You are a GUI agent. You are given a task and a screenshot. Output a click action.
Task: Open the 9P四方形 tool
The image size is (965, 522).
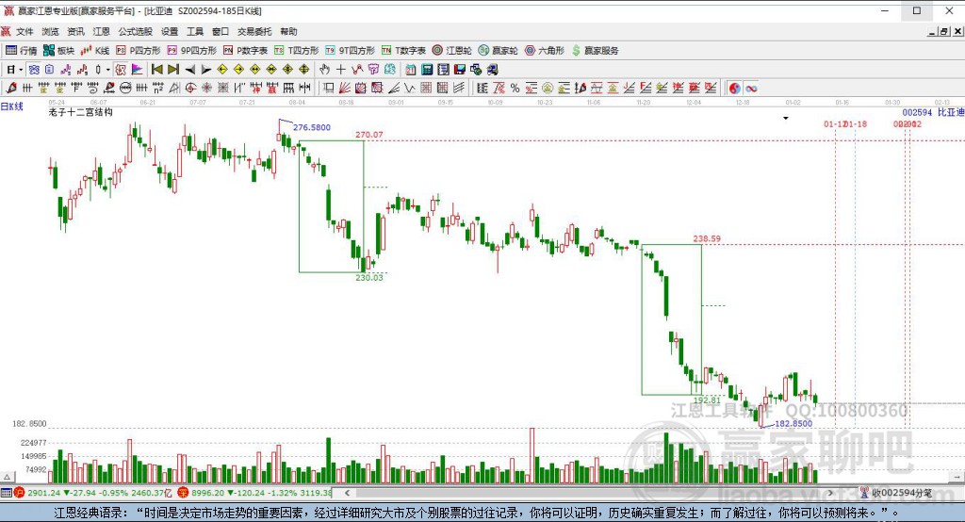point(192,51)
